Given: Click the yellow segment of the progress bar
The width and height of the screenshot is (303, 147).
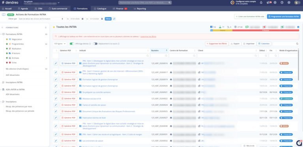Looking at the screenshot, I should 223,30.
